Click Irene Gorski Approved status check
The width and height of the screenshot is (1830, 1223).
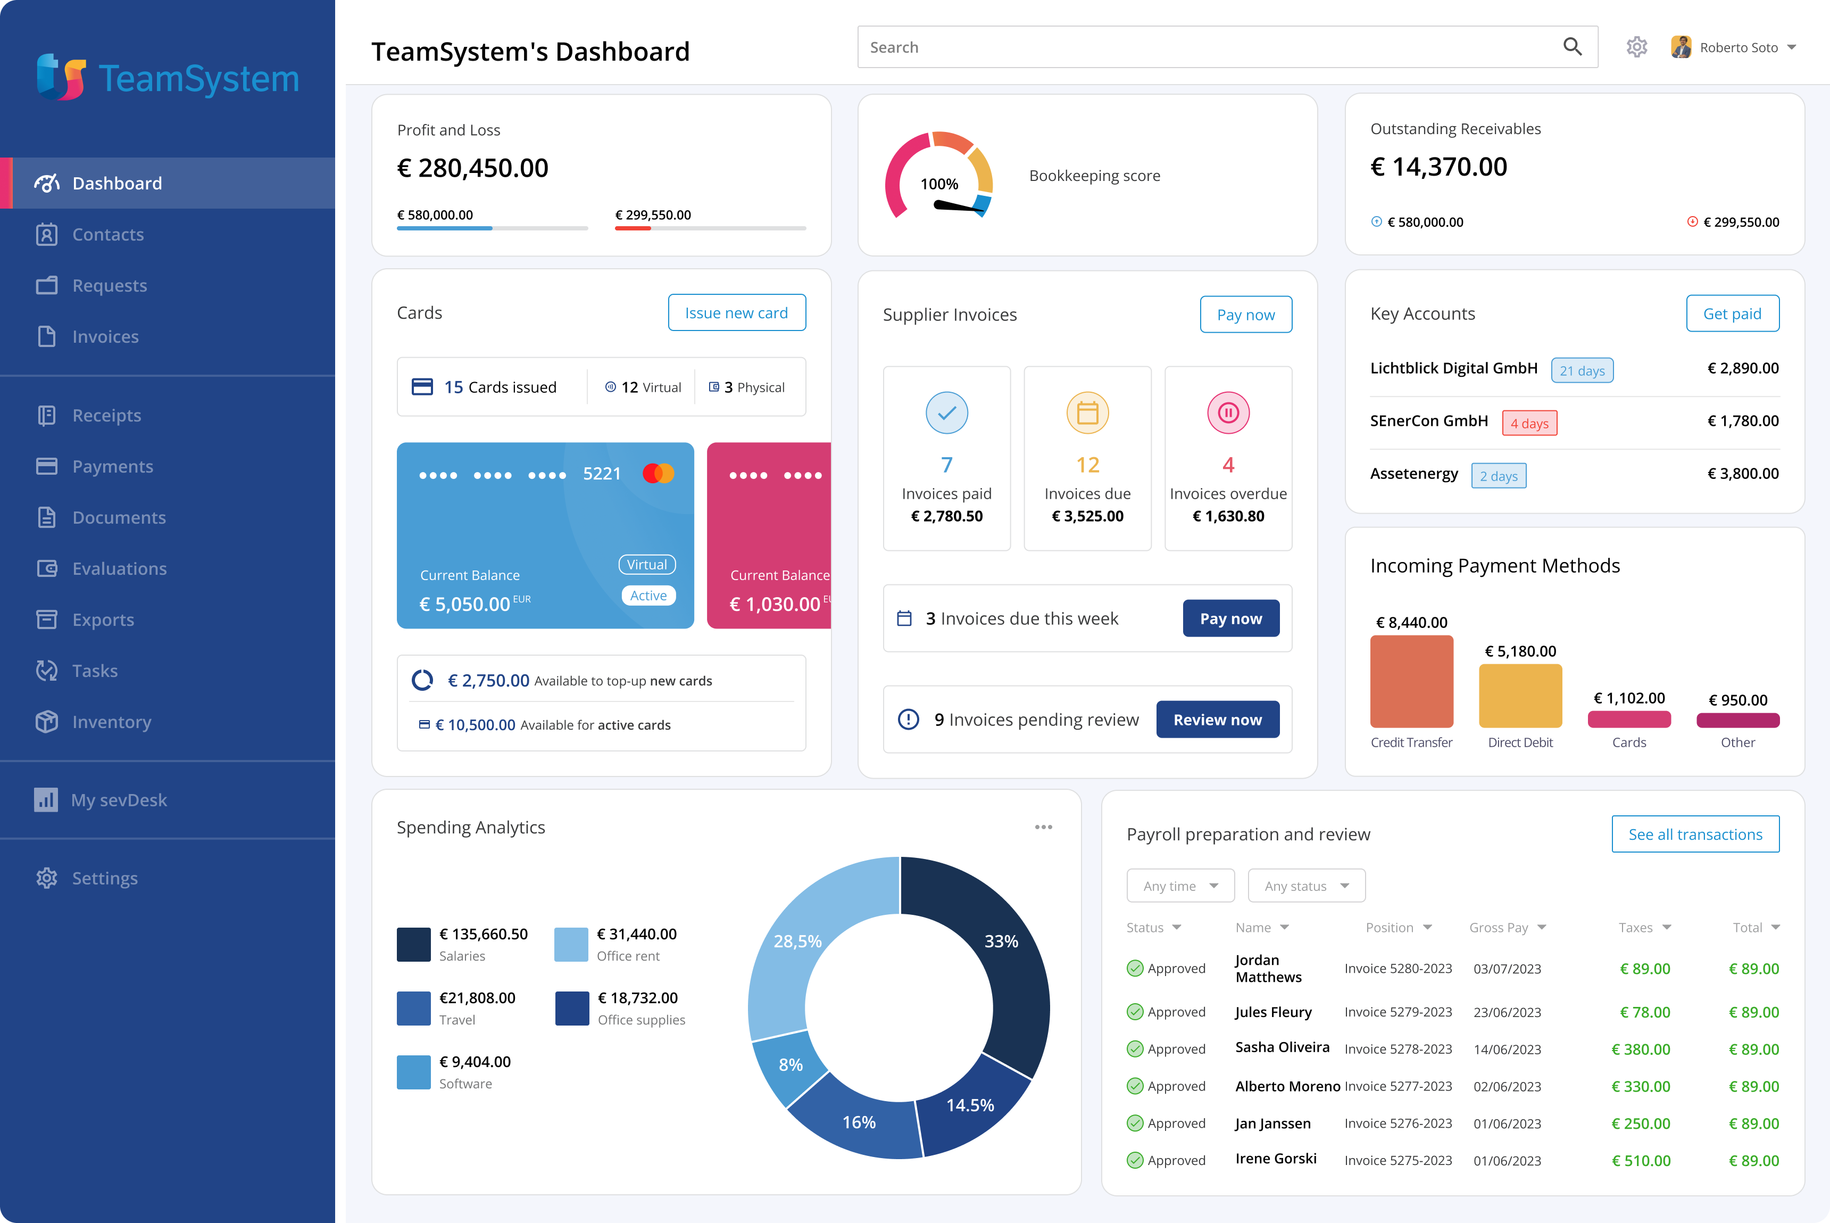(x=1135, y=1161)
